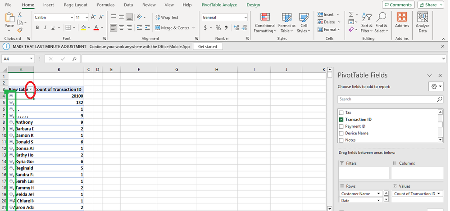Open the PivotTable Analyze tab
This screenshot has height=211, width=450.
tap(219, 5)
